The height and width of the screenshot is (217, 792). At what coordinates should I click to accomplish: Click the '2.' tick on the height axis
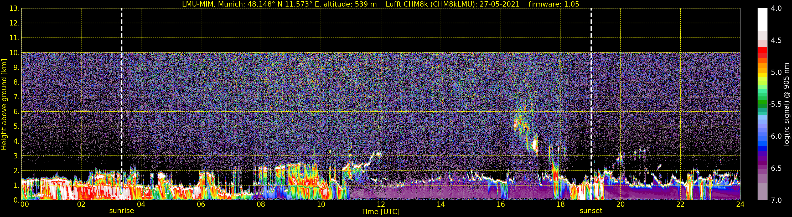pyautogui.click(x=16, y=170)
